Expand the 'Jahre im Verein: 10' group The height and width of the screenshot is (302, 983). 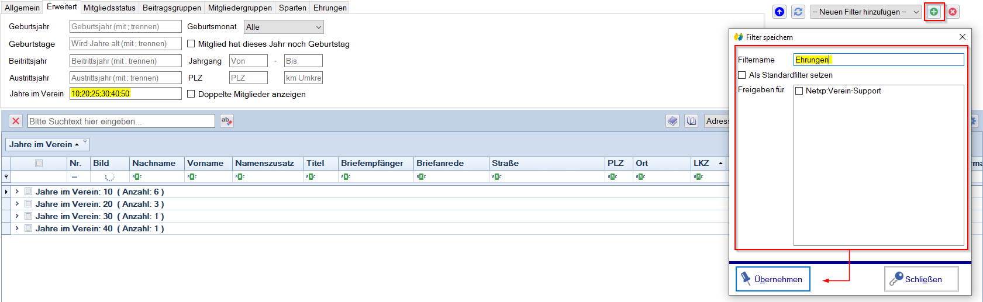[x=17, y=192]
